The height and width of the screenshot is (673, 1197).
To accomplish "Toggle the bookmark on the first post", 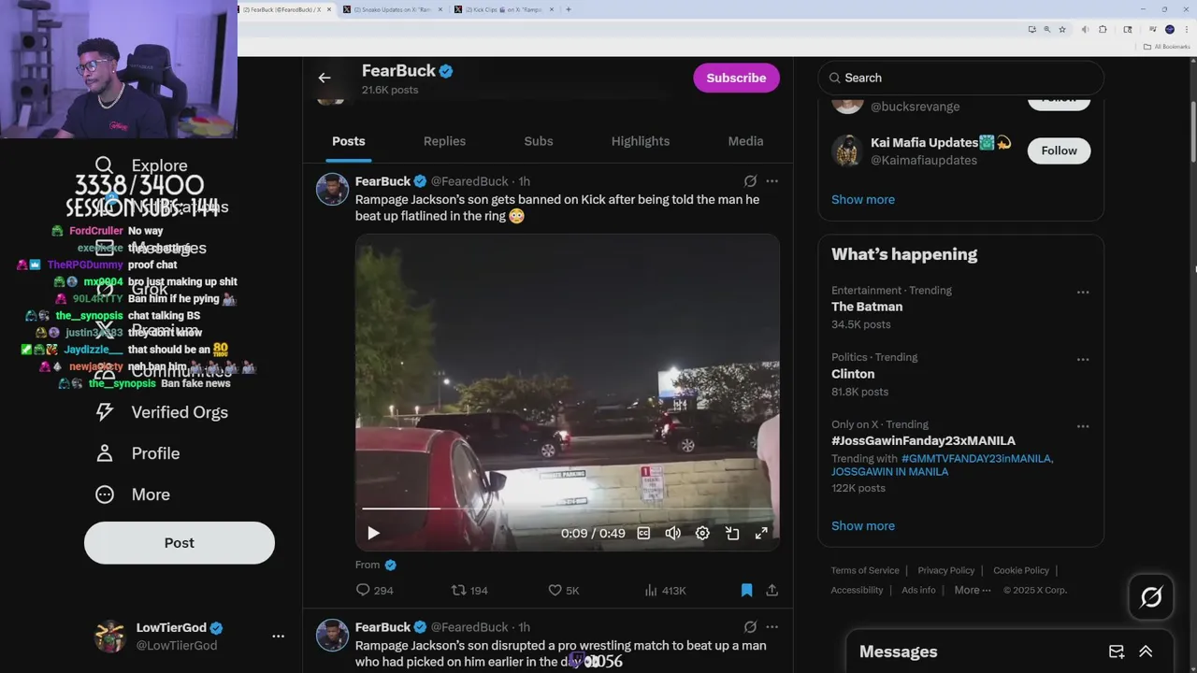I will click(x=746, y=590).
